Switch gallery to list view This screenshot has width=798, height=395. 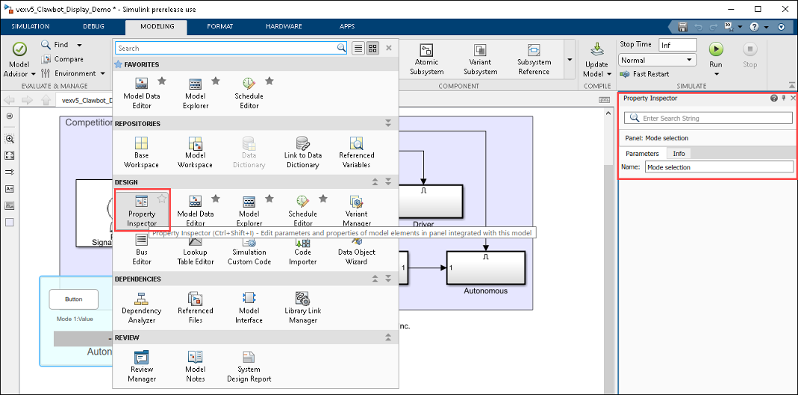click(358, 49)
